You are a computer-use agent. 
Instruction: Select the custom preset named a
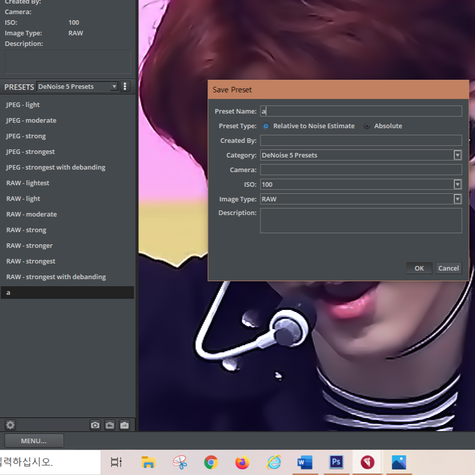tap(67, 293)
